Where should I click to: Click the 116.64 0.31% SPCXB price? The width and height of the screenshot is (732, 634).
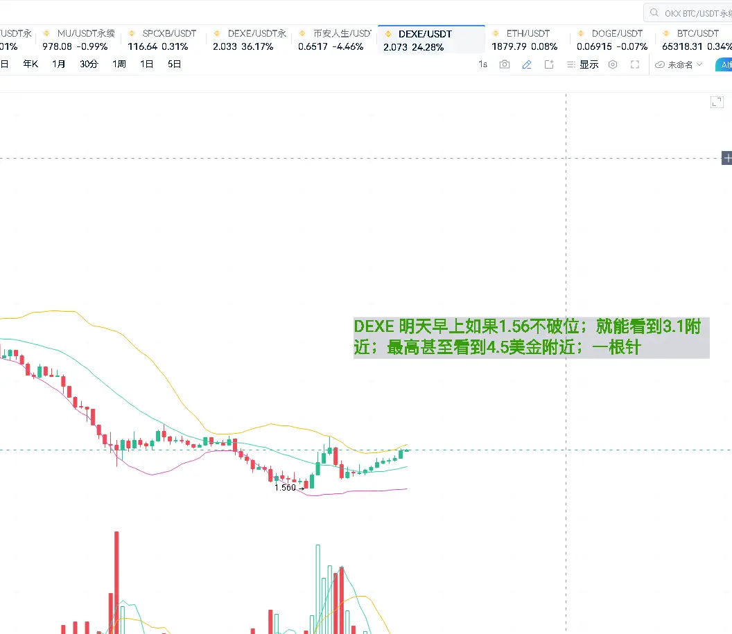pos(158,46)
